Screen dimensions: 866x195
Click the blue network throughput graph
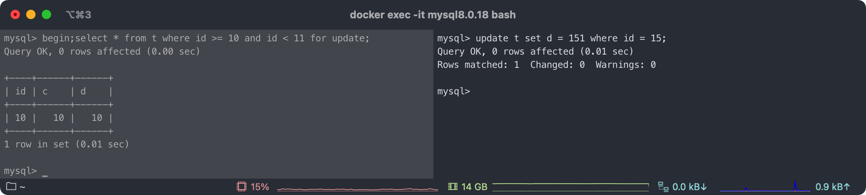(764, 188)
